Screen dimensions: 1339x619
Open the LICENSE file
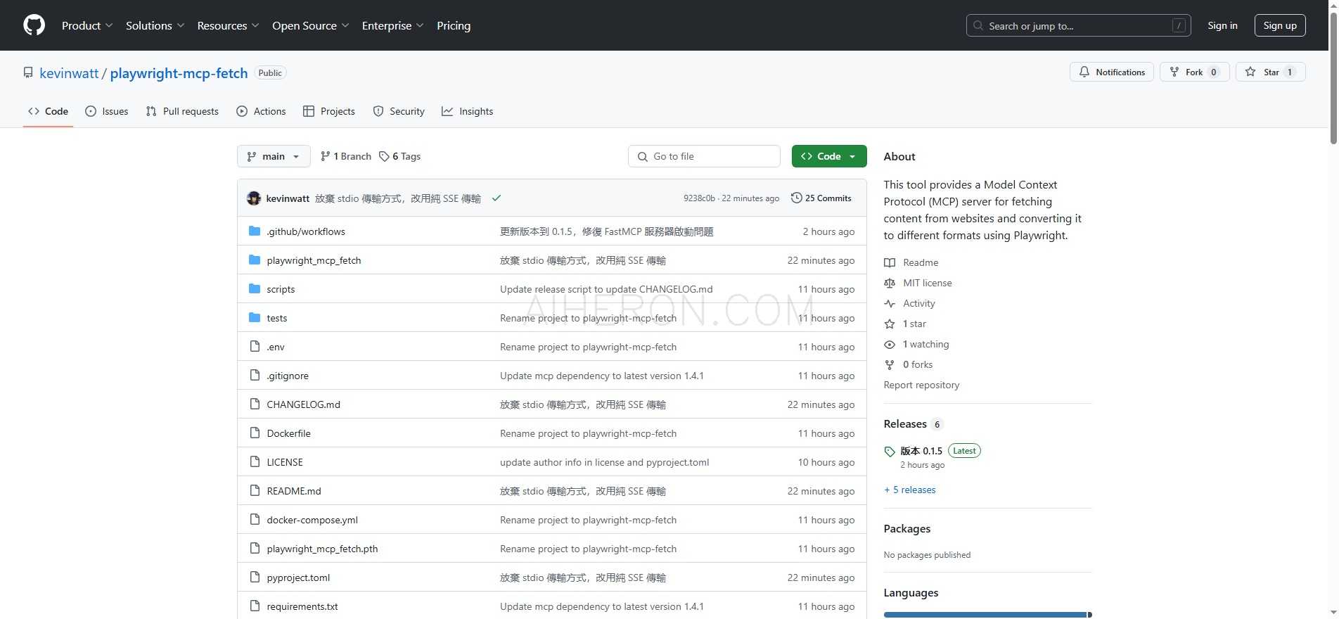[x=285, y=462]
